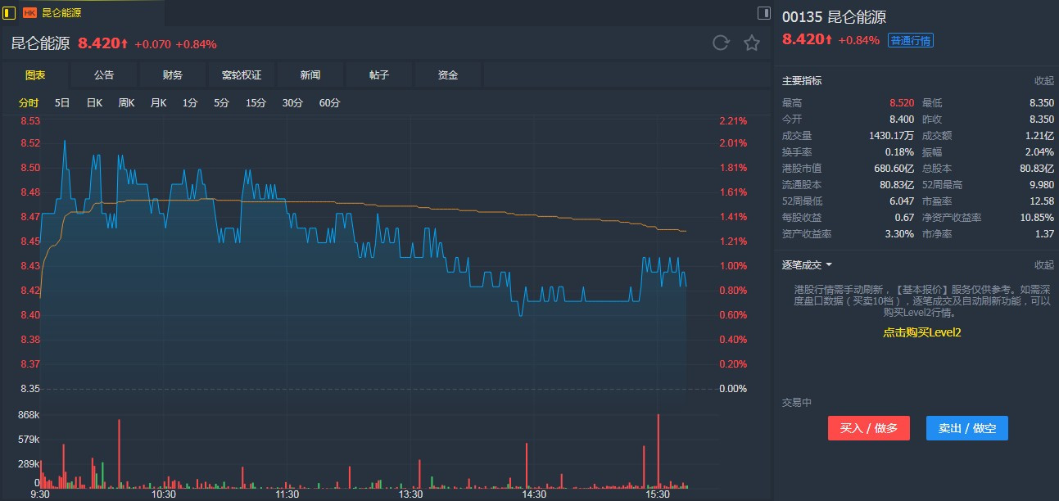The width and height of the screenshot is (1059, 501).
Task: Open the 图表 tab
Action: [35, 74]
